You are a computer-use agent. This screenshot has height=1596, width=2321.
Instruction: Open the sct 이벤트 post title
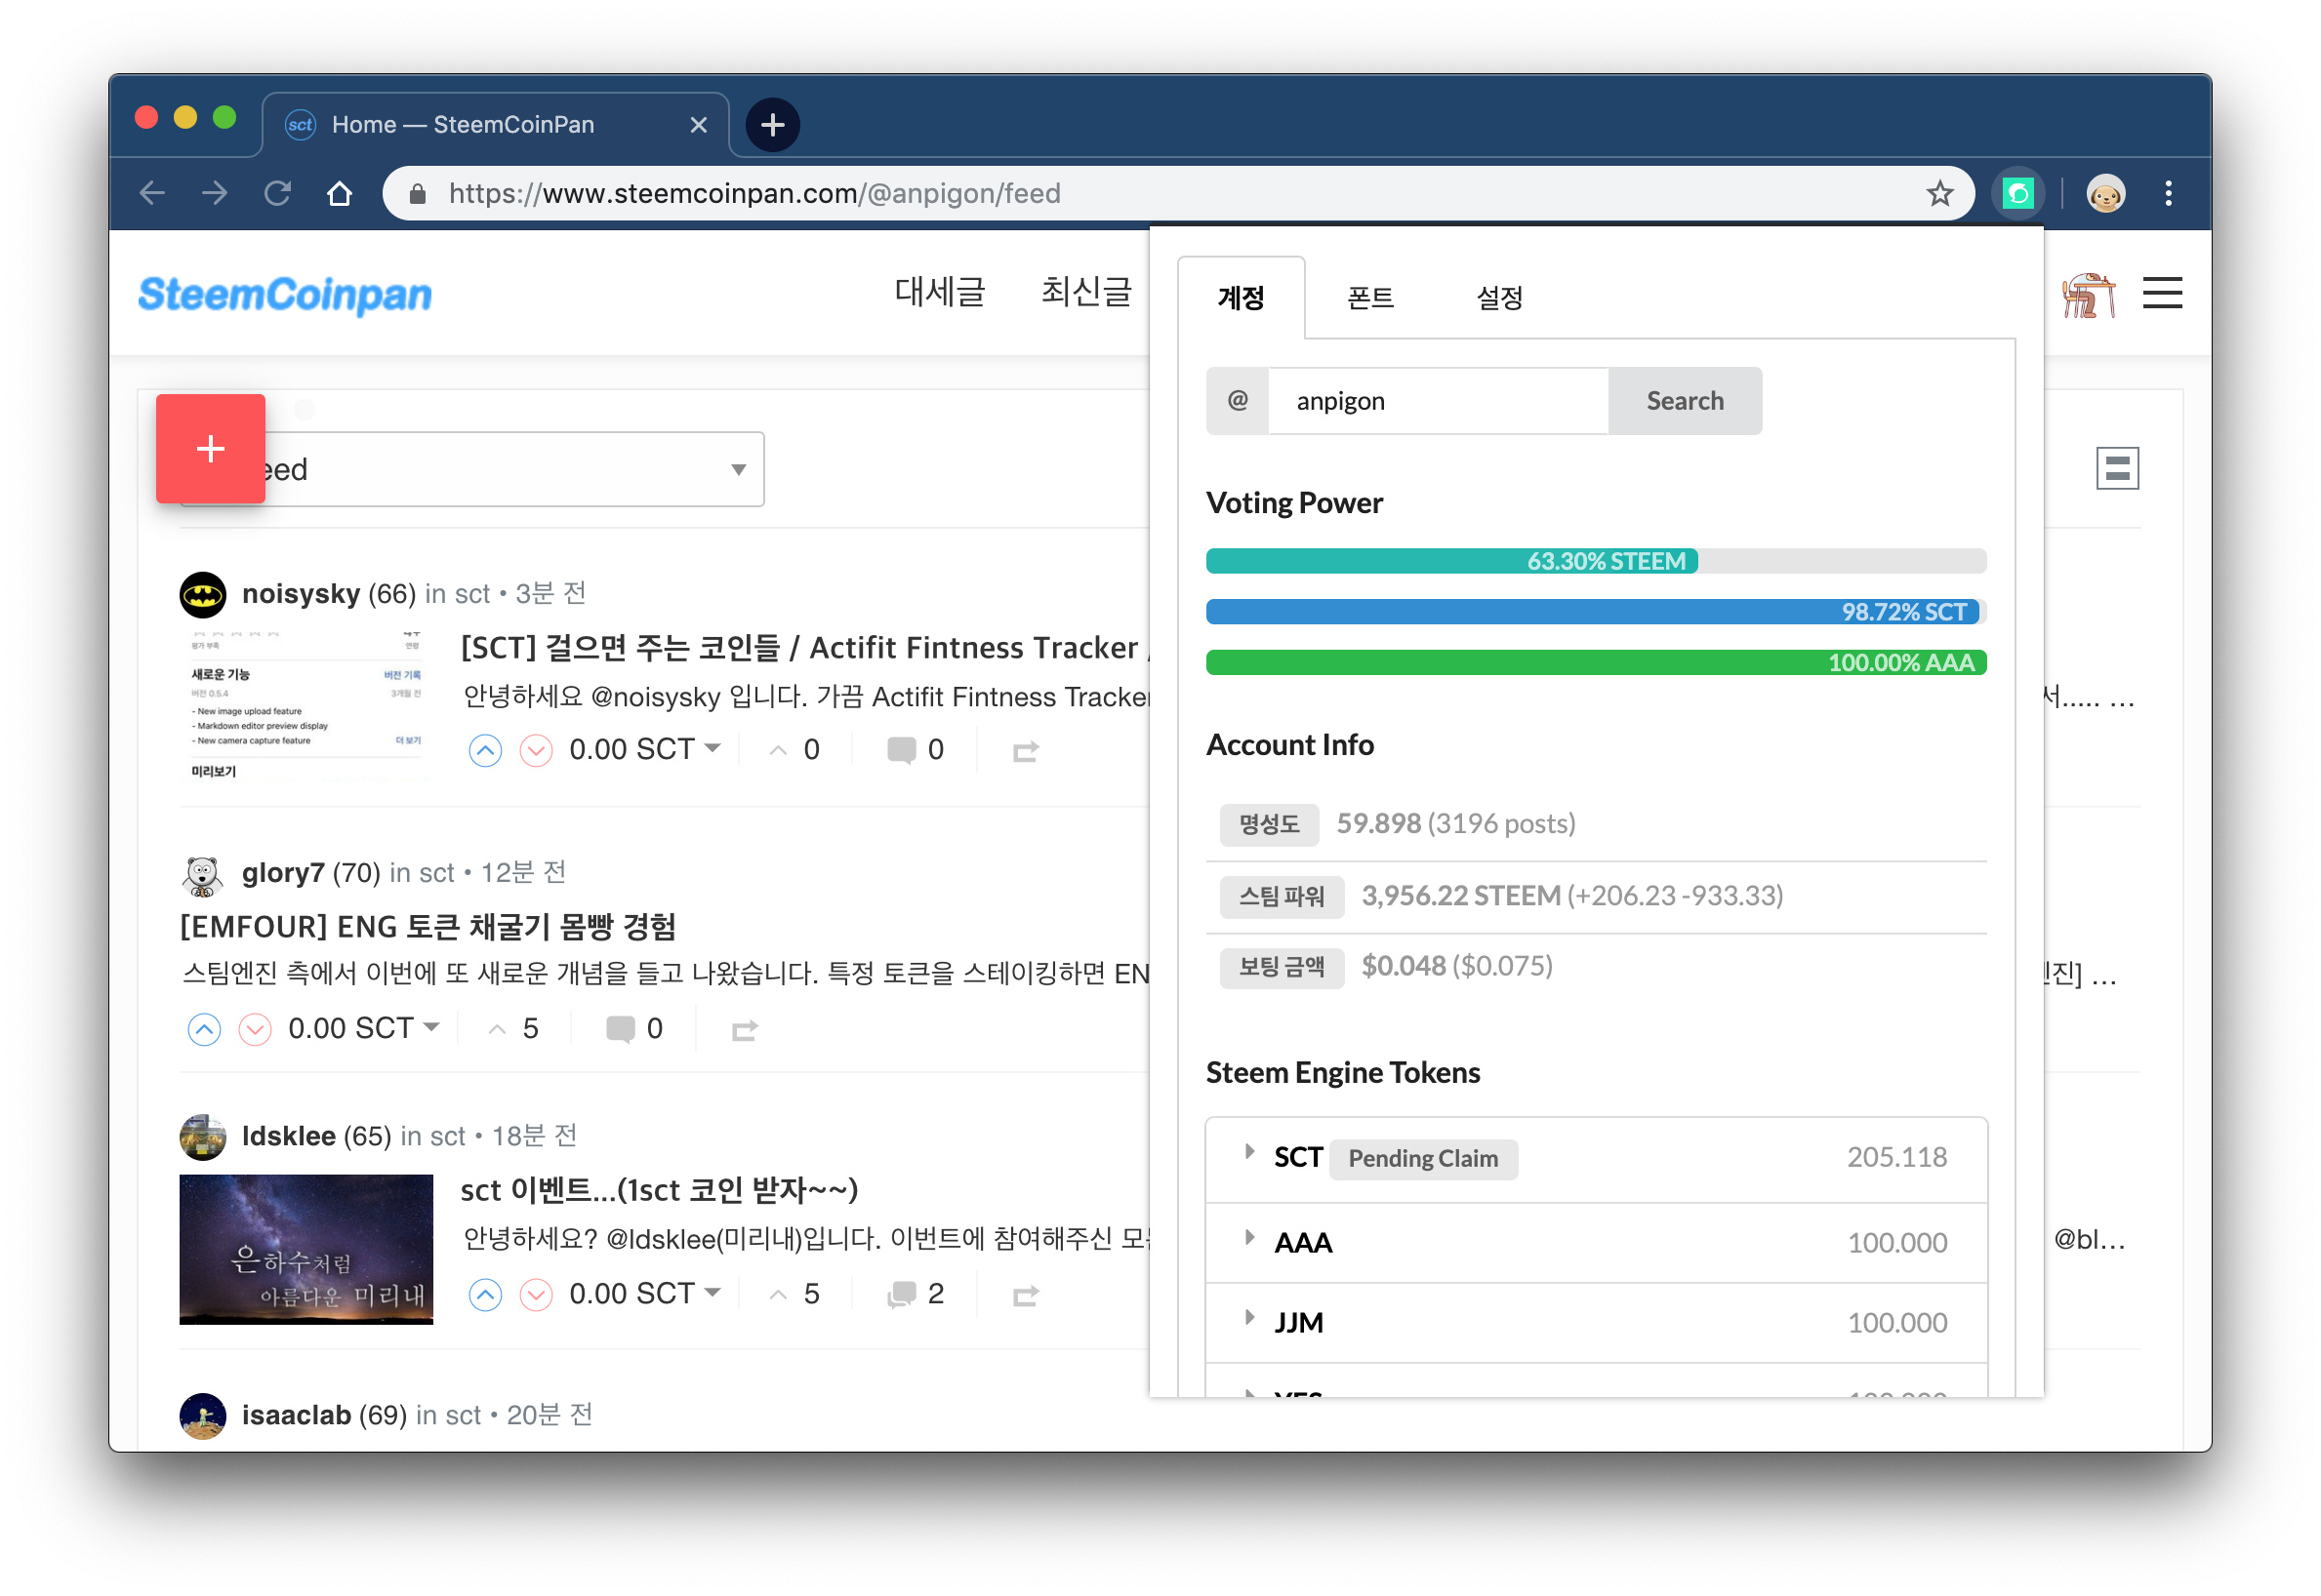click(x=659, y=1191)
